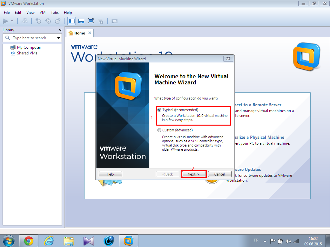
Task: Close the Library panel
Action: click(60, 30)
